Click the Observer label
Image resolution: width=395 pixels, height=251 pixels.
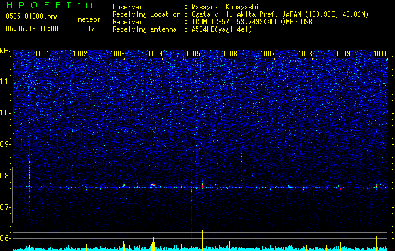coord(127,8)
